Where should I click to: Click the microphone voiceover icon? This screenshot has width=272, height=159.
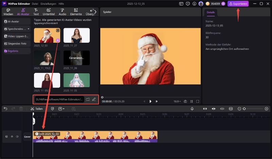point(192,109)
